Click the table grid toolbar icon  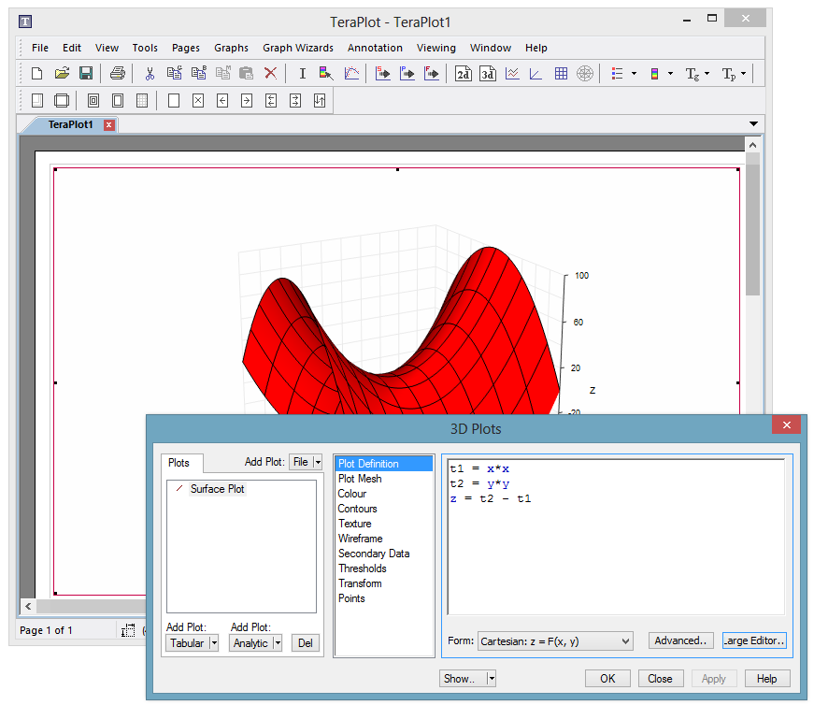click(x=561, y=73)
